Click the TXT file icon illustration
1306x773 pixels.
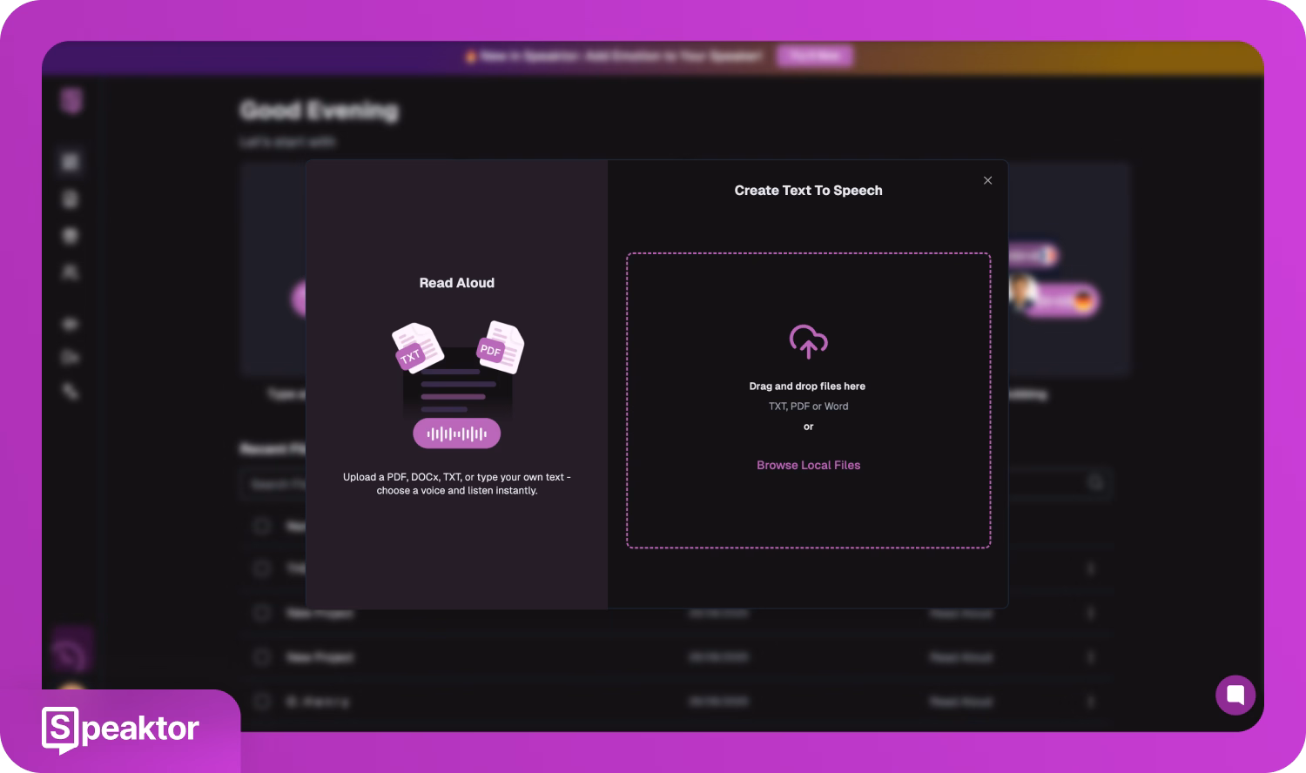coord(415,349)
